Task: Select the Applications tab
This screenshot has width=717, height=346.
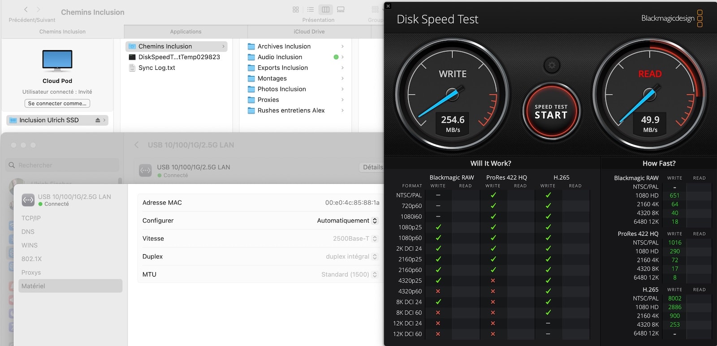Action: (x=186, y=31)
